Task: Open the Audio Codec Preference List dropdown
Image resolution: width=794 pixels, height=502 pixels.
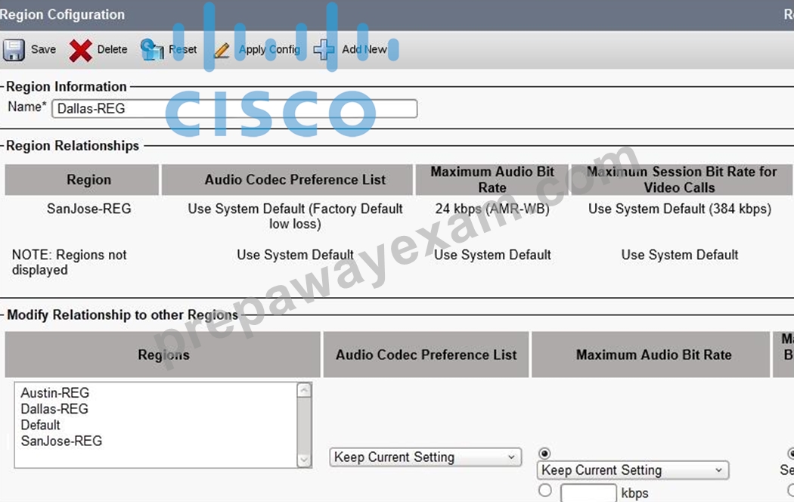Action: click(425, 457)
